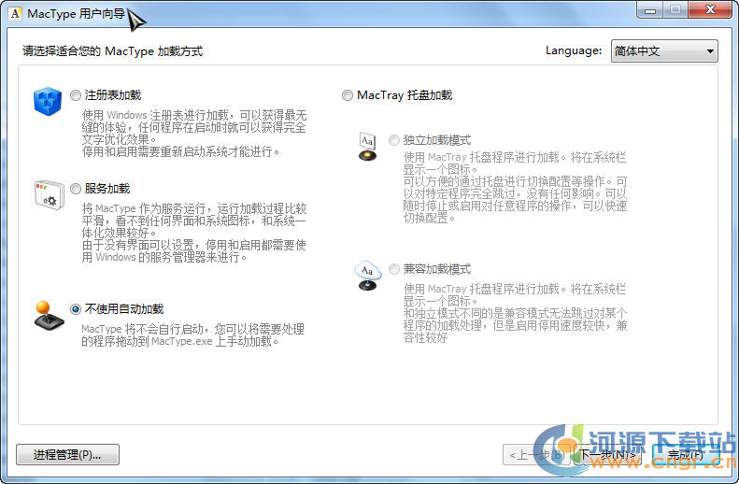739x484 pixels.
Task: Go to next step with 下一步(N)
Action: click(x=605, y=455)
